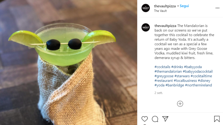Screen dimensions: 223x125
Task: Load more comments with the plus circle
Action: pyautogui.click(x=180, y=104)
